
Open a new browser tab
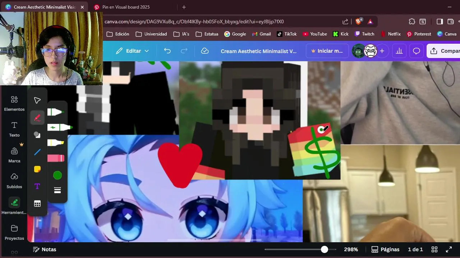(x=184, y=7)
